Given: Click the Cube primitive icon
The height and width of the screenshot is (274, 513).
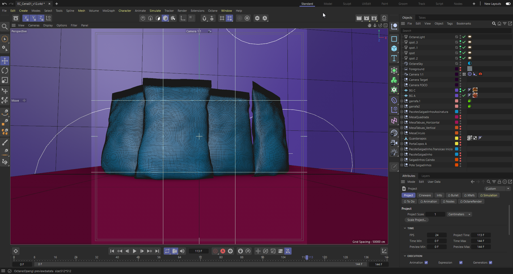Looking at the screenshot, I should pyautogui.click(x=394, y=49).
